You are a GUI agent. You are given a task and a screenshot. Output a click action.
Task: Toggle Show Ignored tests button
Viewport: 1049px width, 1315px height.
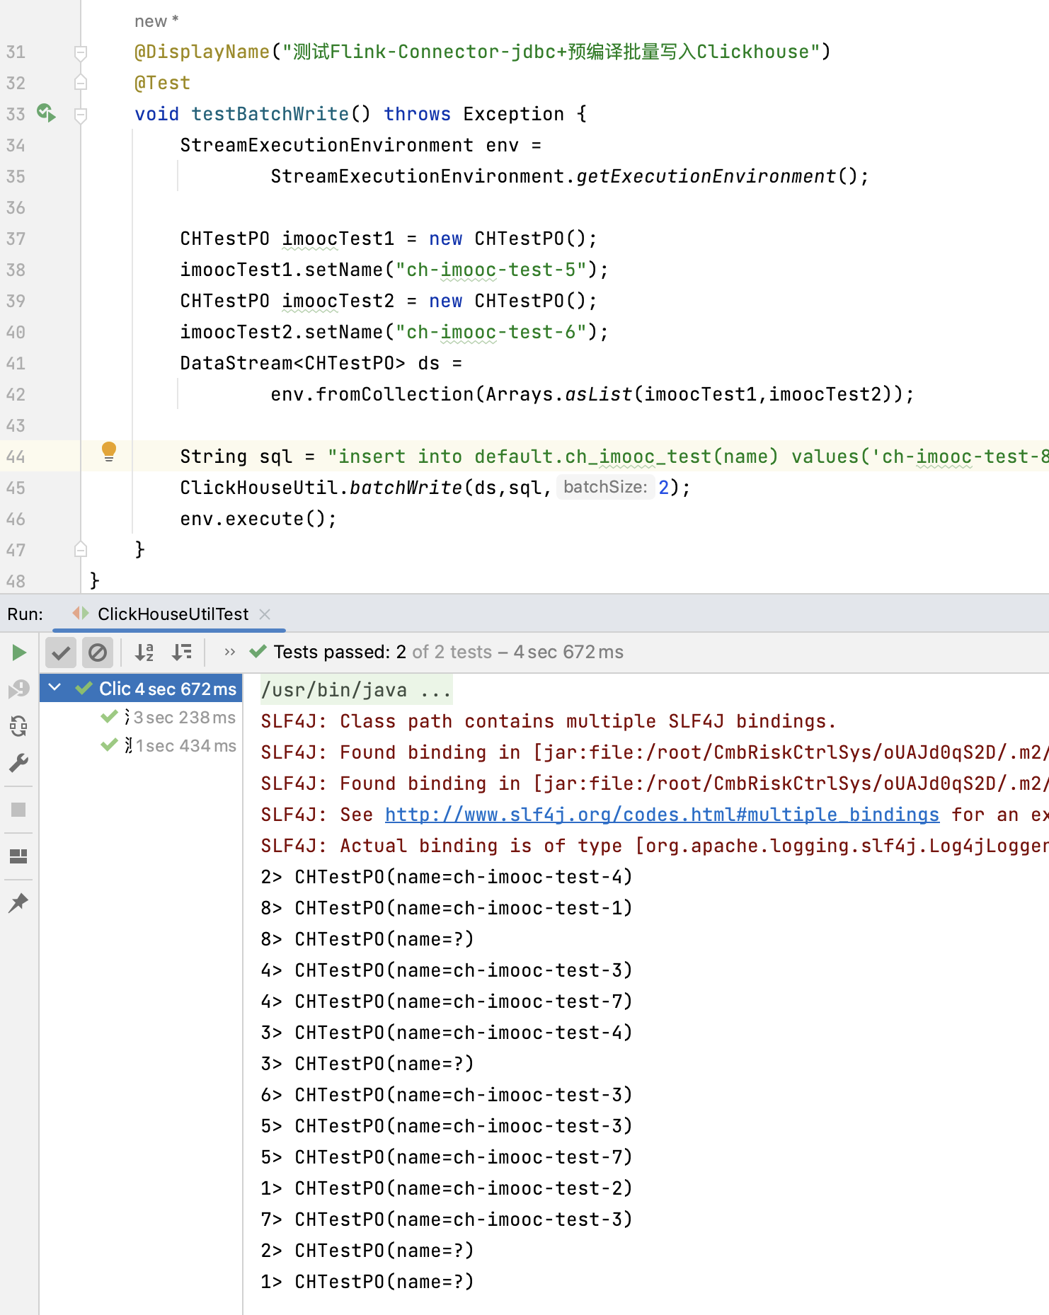[98, 652]
